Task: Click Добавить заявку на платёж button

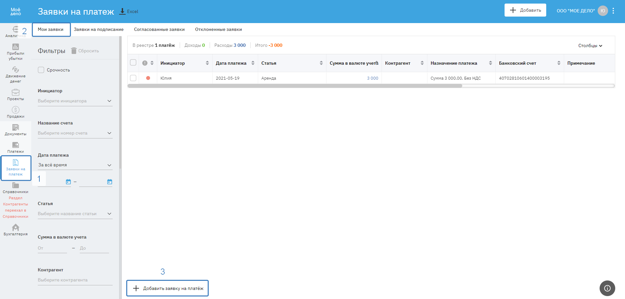Action: click(x=167, y=288)
